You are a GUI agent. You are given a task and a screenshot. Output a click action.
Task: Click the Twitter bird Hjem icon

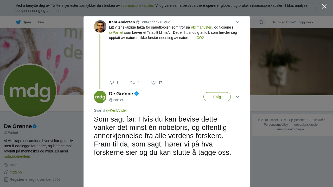18,22
